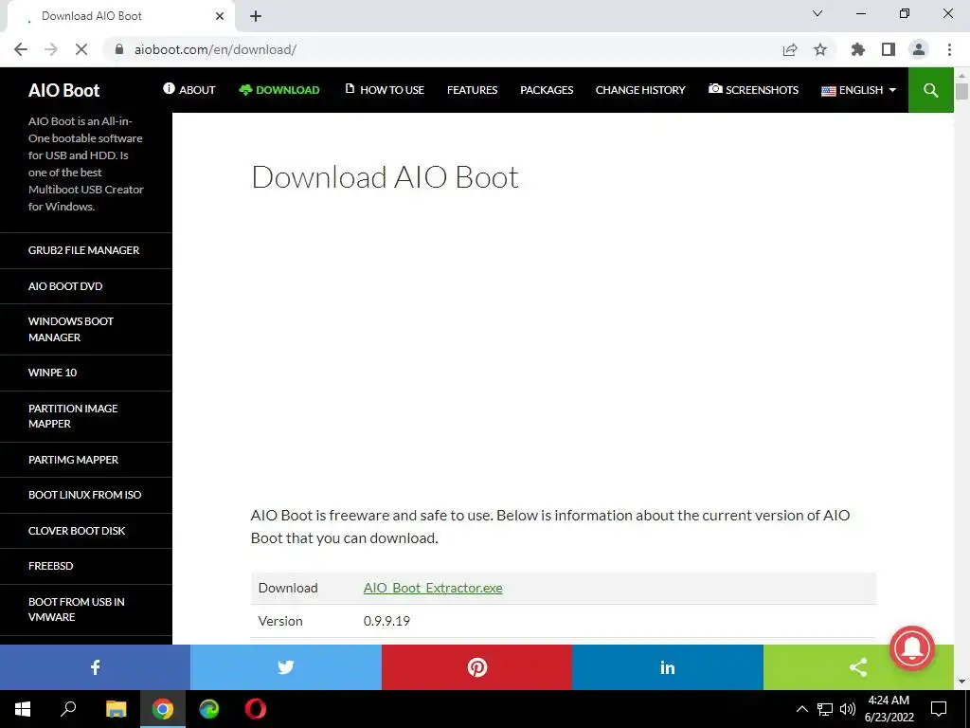This screenshot has width=970, height=728.
Task: Share the page on Facebook
Action: coord(96,667)
